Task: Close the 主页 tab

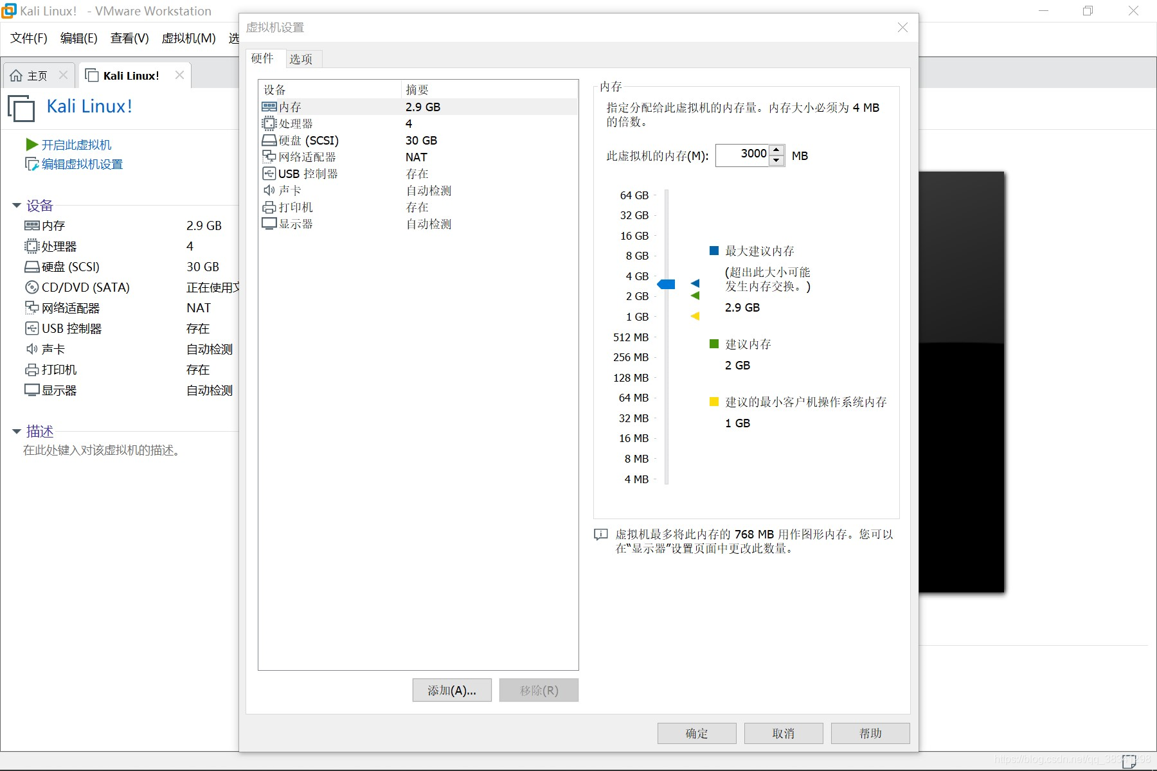Action: pos(63,75)
